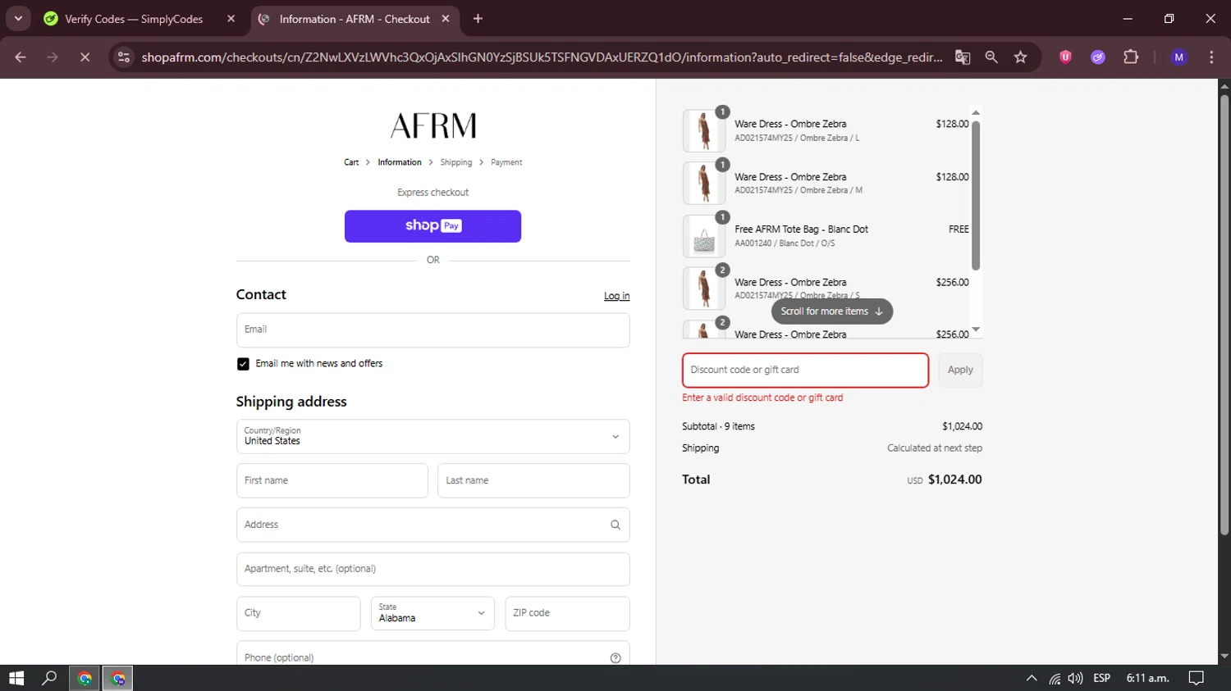Click Scroll for more items button
Viewport: 1231px width, 691px height.
831,311
